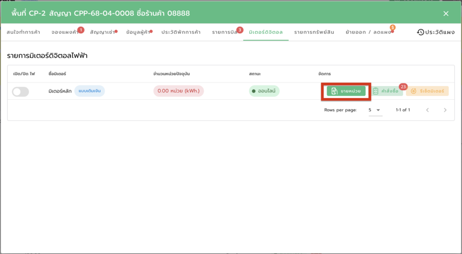Open the rows per page dropdown
462x254 pixels.
375,110
